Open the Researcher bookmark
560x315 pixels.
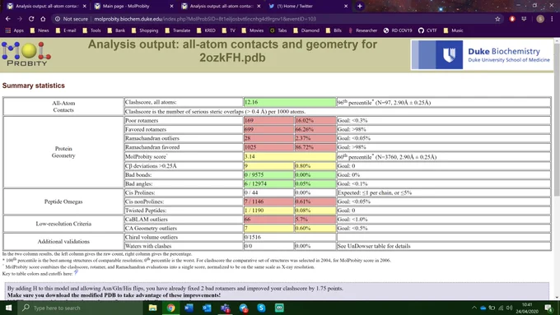coord(362,30)
